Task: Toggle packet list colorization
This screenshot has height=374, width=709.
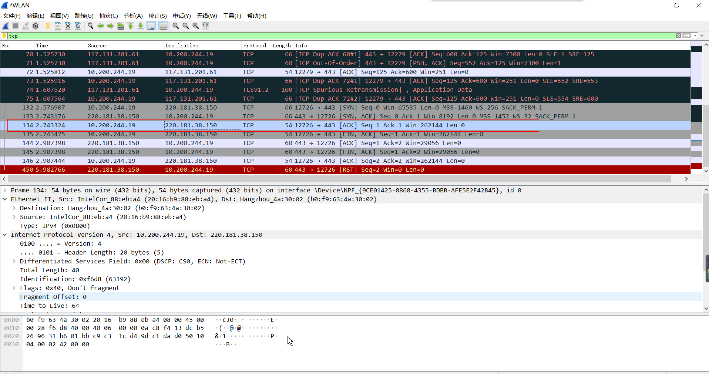Action: click(x=163, y=26)
